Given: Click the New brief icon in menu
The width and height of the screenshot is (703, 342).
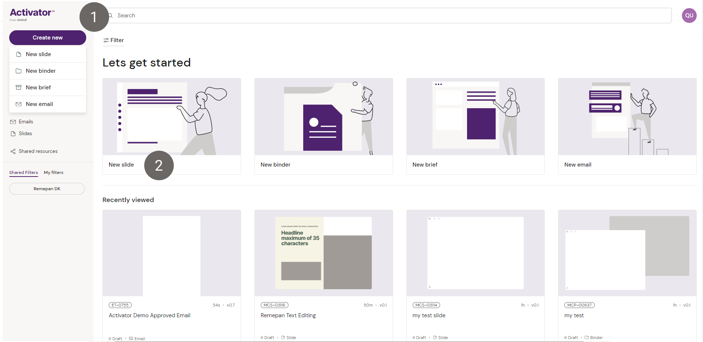Looking at the screenshot, I should (x=18, y=88).
